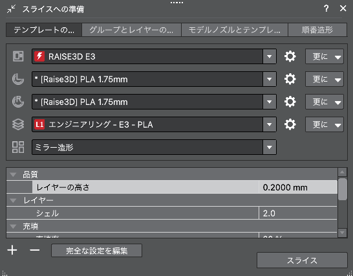Open settings gear for RAISE3D E3 printer

click(290, 56)
